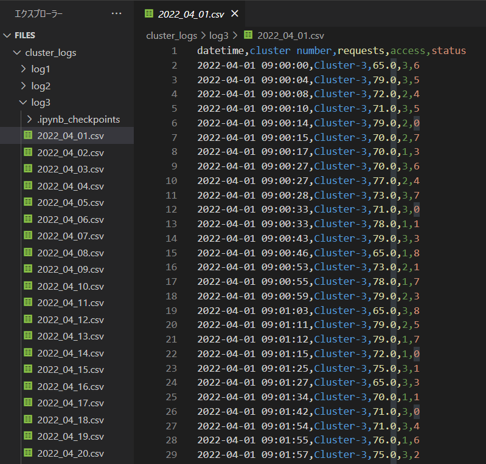Click 'cluster number' header in line 1
This screenshot has height=464, width=486.
[291, 50]
